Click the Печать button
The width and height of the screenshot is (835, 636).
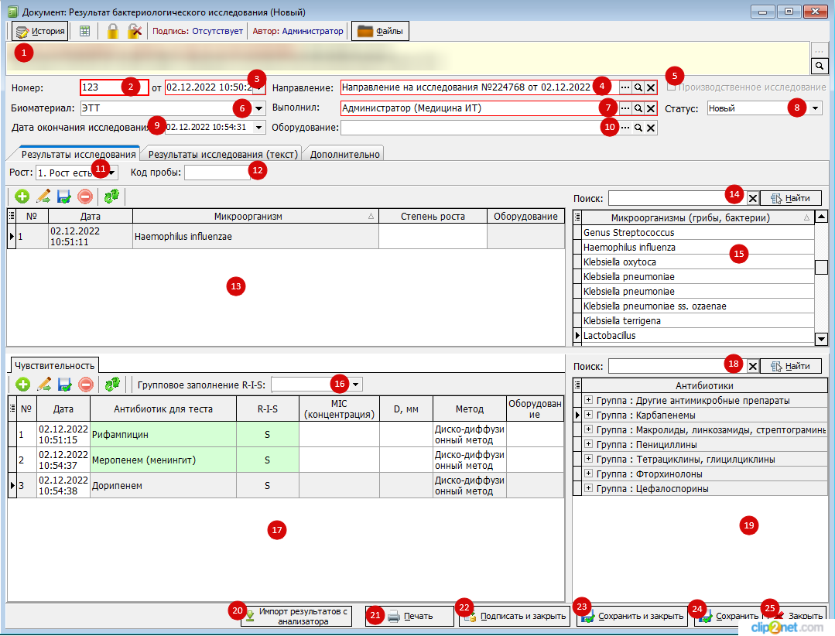pos(409,617)
